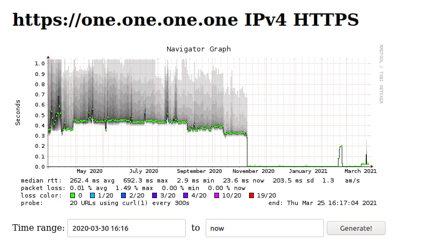Click the 0.01 % avg packet loss value
This screenshot has width=436, height=250.
(x=88, y=188)
